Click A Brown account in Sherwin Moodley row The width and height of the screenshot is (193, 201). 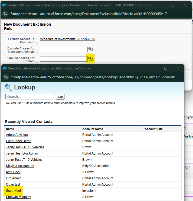coord(88,197)
